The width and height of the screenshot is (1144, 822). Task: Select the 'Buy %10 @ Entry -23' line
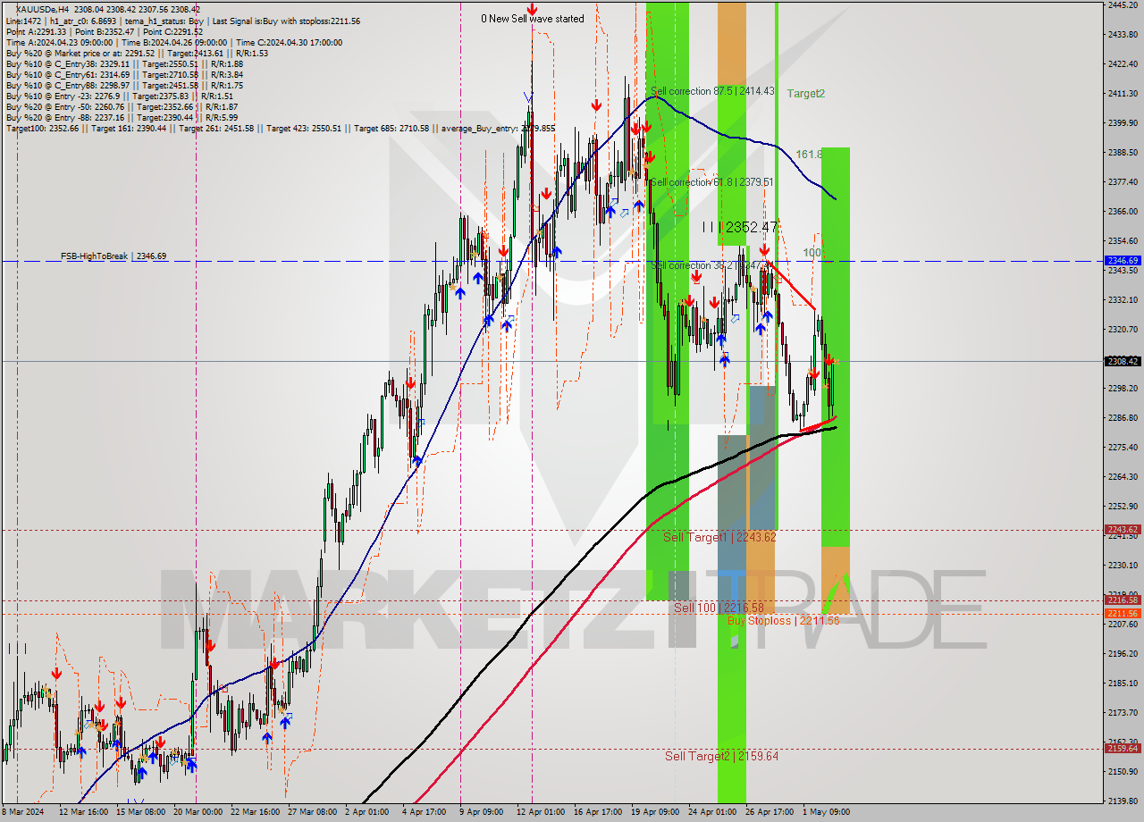[120, 96]
